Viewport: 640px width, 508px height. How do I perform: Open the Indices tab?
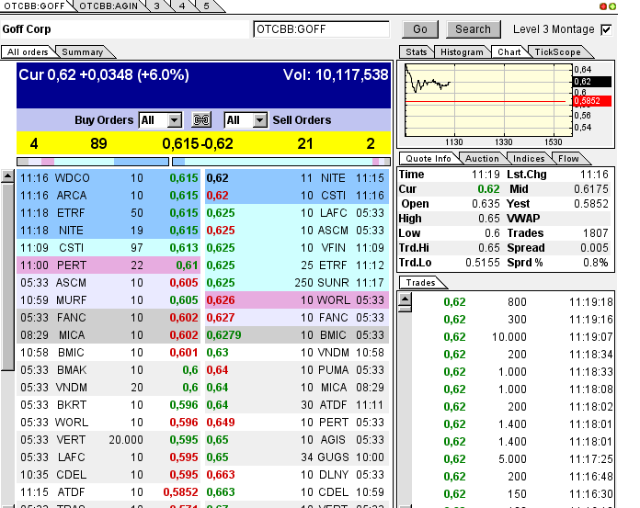coord(529,159)
